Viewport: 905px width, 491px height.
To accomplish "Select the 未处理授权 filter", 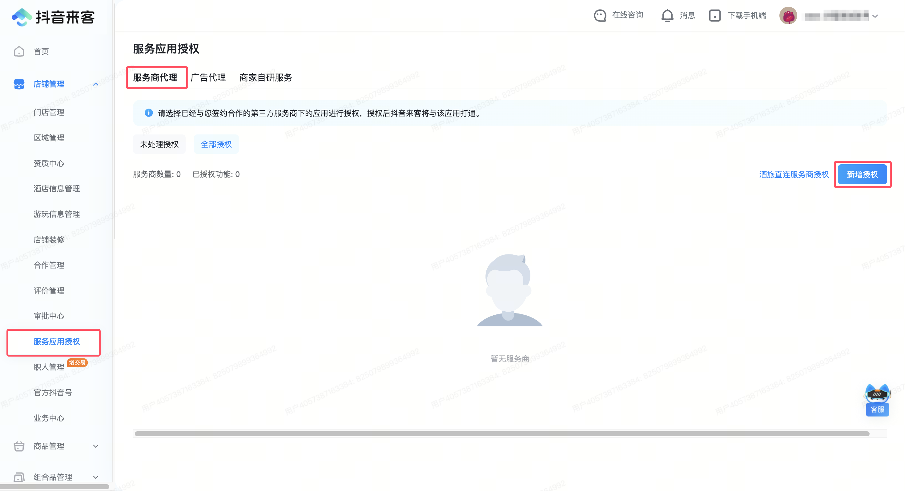I will click(159, 144).
